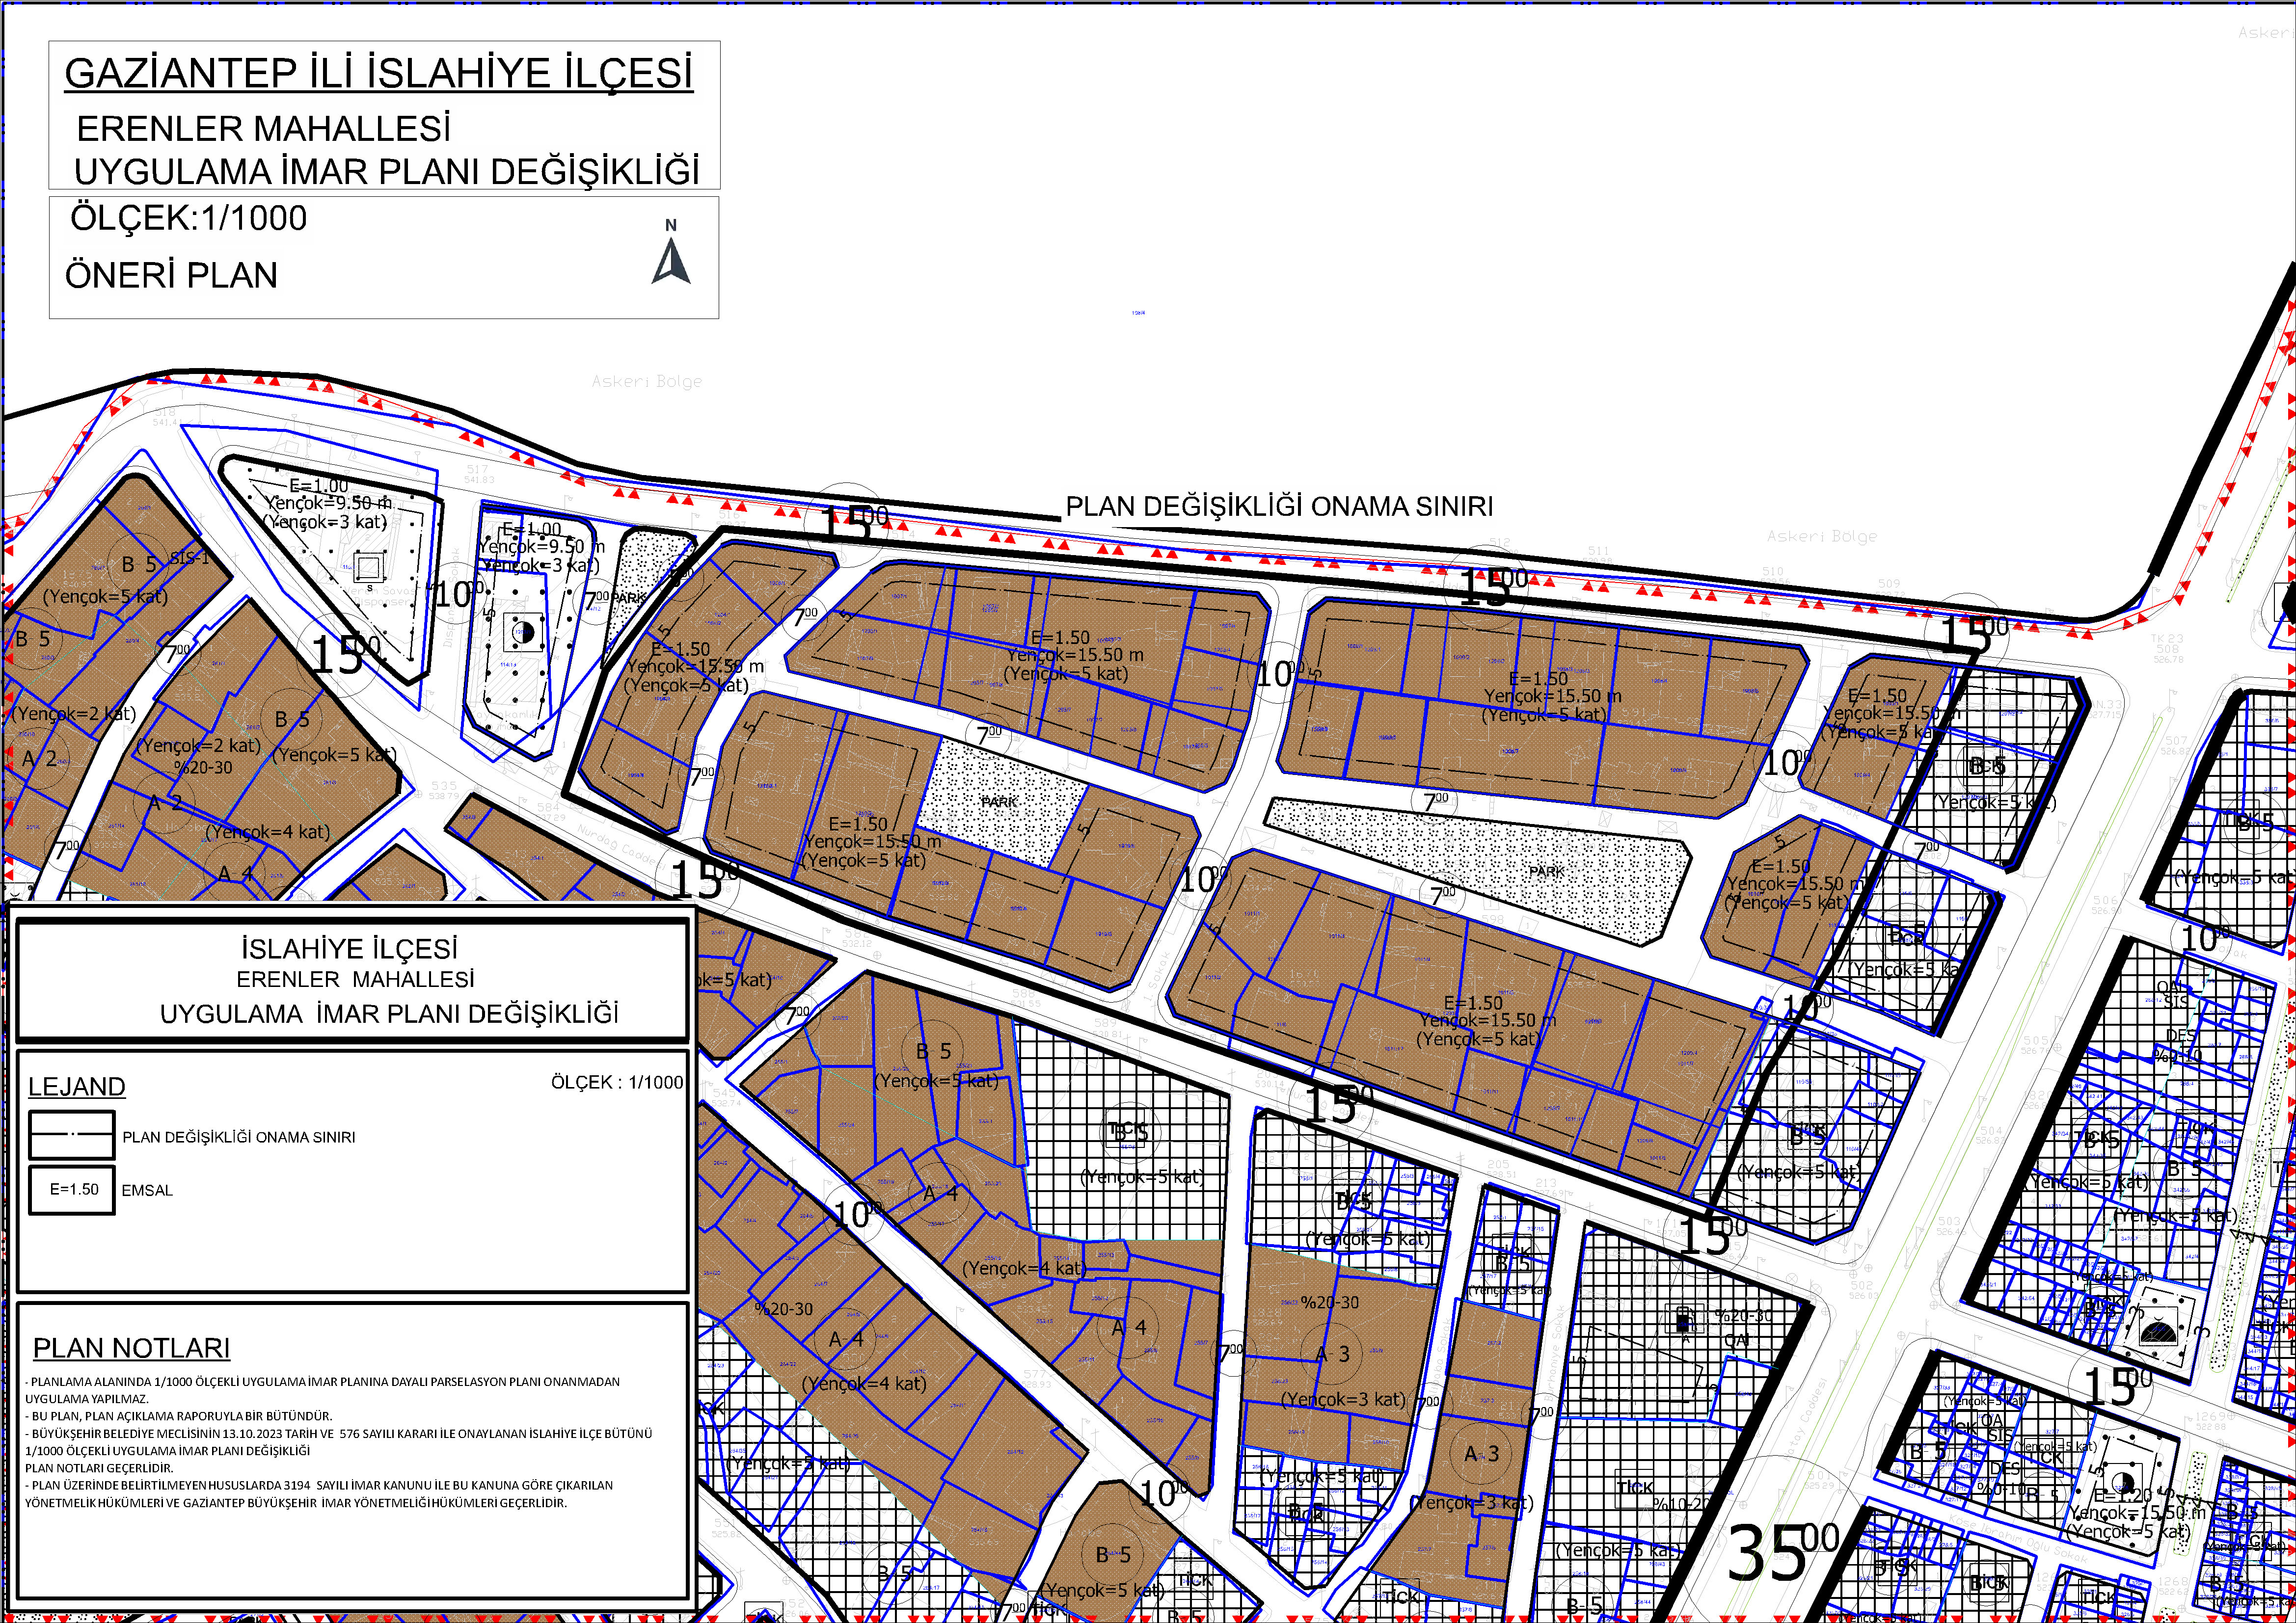Click the PLAN DEĞİŞİKLİĞİ ONAMA SINIRI map label
Viewport: 2296px width, 1623px height.
pyautogui.click(x=1279, y=506)
